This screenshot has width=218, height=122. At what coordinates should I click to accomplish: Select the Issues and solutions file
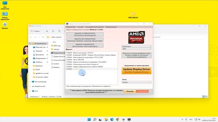(x=58, y=60)
